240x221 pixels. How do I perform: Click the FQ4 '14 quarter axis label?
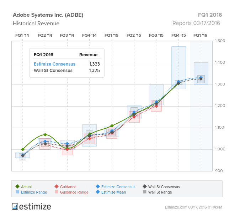pos(89,35)
